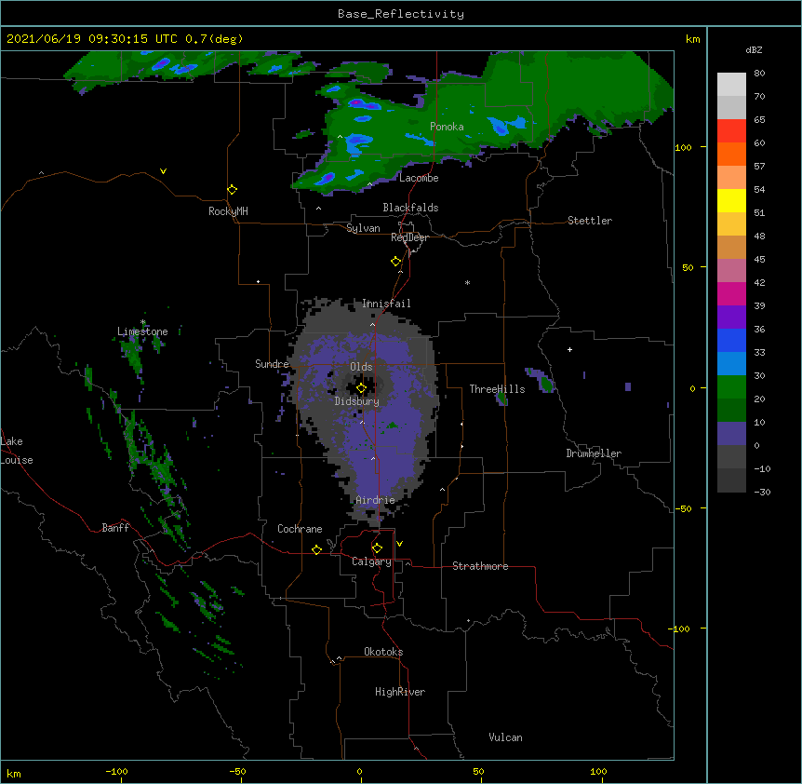Image resolution: width=802 pixels, height=784 pixels.
Task: Click the Sundre town label
Action: (272, 364)
